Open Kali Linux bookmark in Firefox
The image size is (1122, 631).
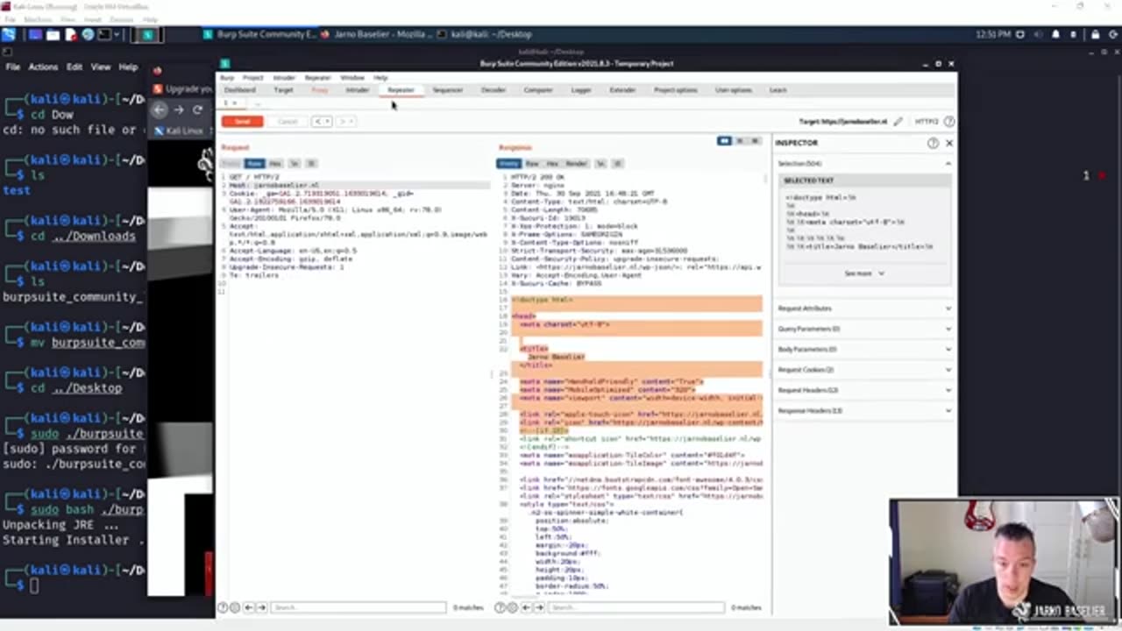(x=179, y=131)
